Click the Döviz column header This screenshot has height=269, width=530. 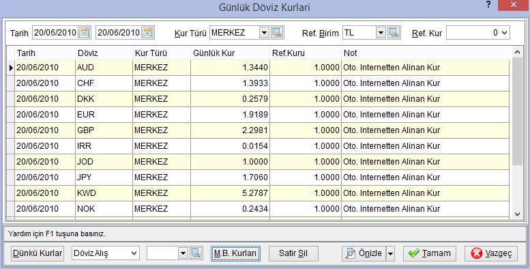coord(104,53)
